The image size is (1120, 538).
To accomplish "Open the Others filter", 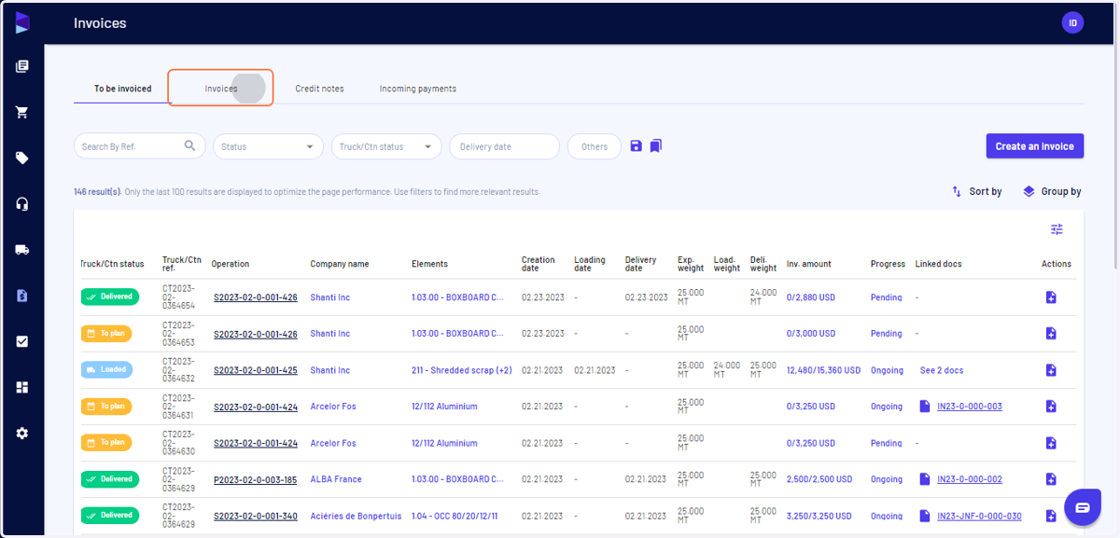I will [595, 146].
